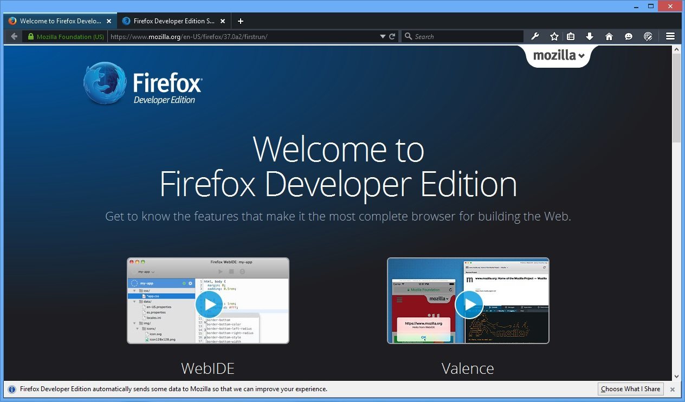Open the Developer Tools wrench menu

coord(535,36)
